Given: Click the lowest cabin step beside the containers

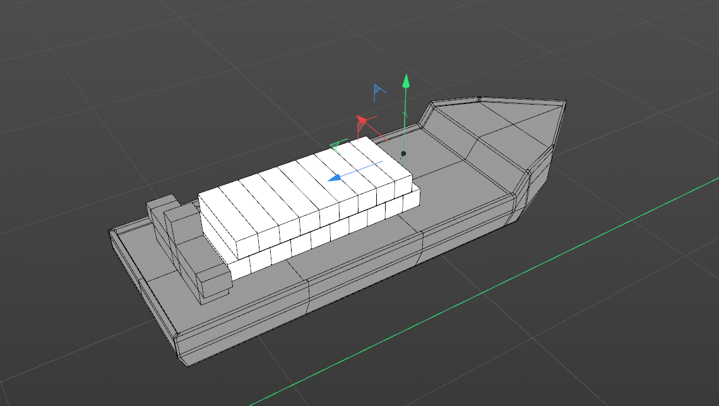Looking at the screenshot, I should click(213, 280).
